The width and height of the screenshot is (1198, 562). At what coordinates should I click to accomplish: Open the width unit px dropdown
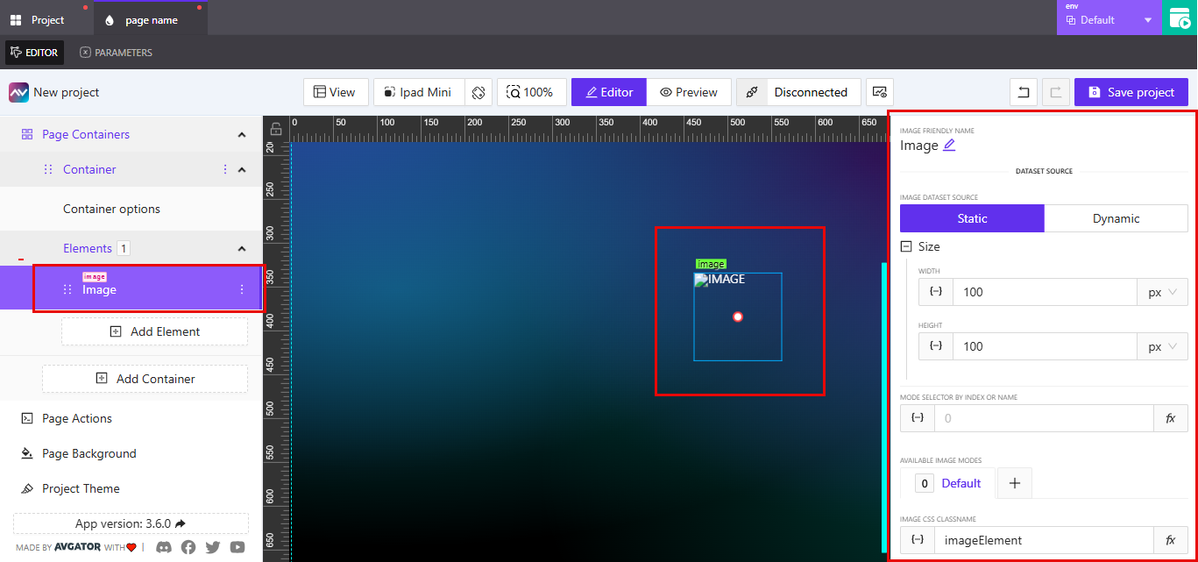pos(1162,291)
